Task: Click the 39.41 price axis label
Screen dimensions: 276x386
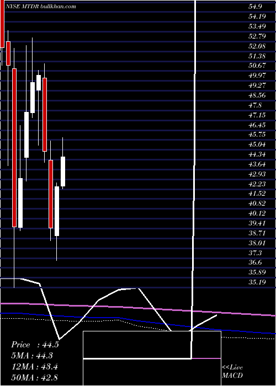Action: 257,223
